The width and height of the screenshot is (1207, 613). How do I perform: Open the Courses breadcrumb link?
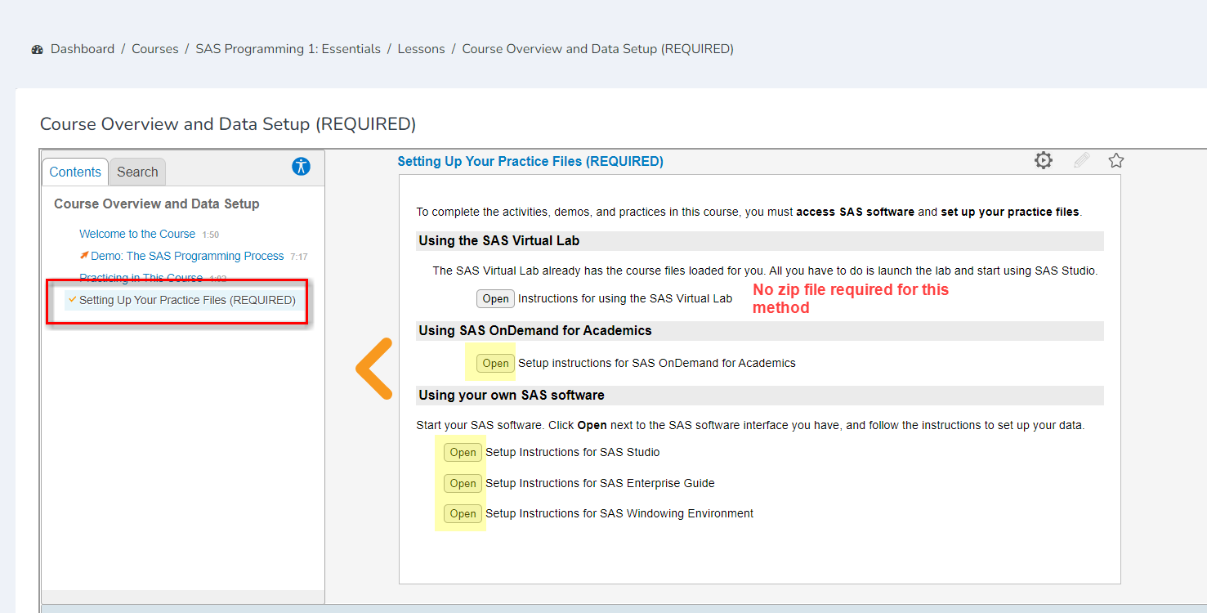tap(155, 49)
